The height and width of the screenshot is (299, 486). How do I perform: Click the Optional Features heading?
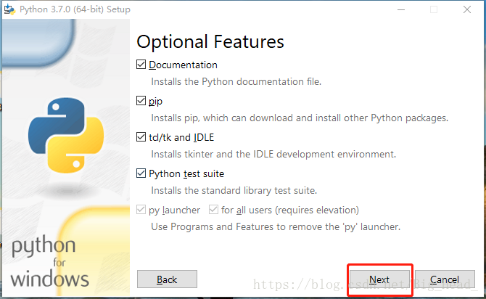tap(210, 42)
